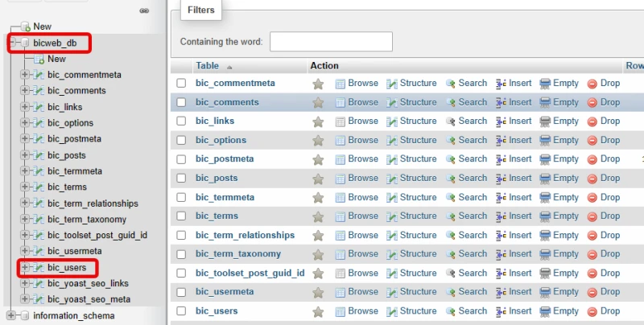Open Structure icon for bic_links
The height and width of the screenshot is (325, 644).
tap(392, 121)
